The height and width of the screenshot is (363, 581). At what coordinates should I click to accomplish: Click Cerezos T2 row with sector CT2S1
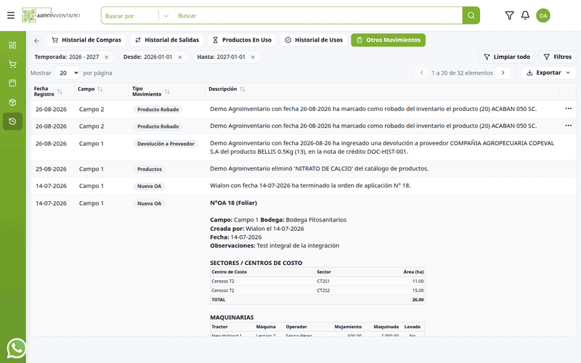click(x=317, y=281)
